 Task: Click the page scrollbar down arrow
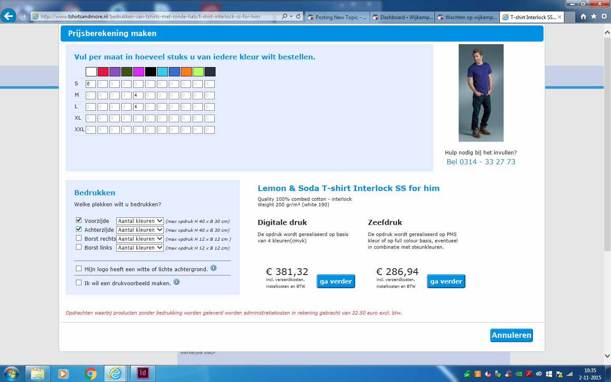tap(607, 356)
